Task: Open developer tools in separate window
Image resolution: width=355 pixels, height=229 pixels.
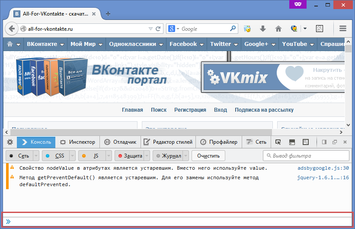Action: (335, 142)
